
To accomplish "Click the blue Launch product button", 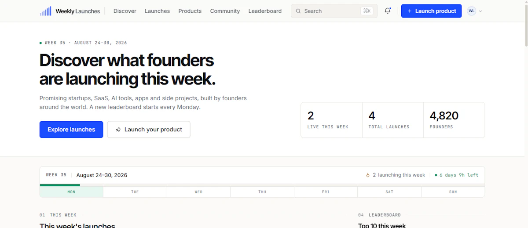I will (x=431, y=11).
